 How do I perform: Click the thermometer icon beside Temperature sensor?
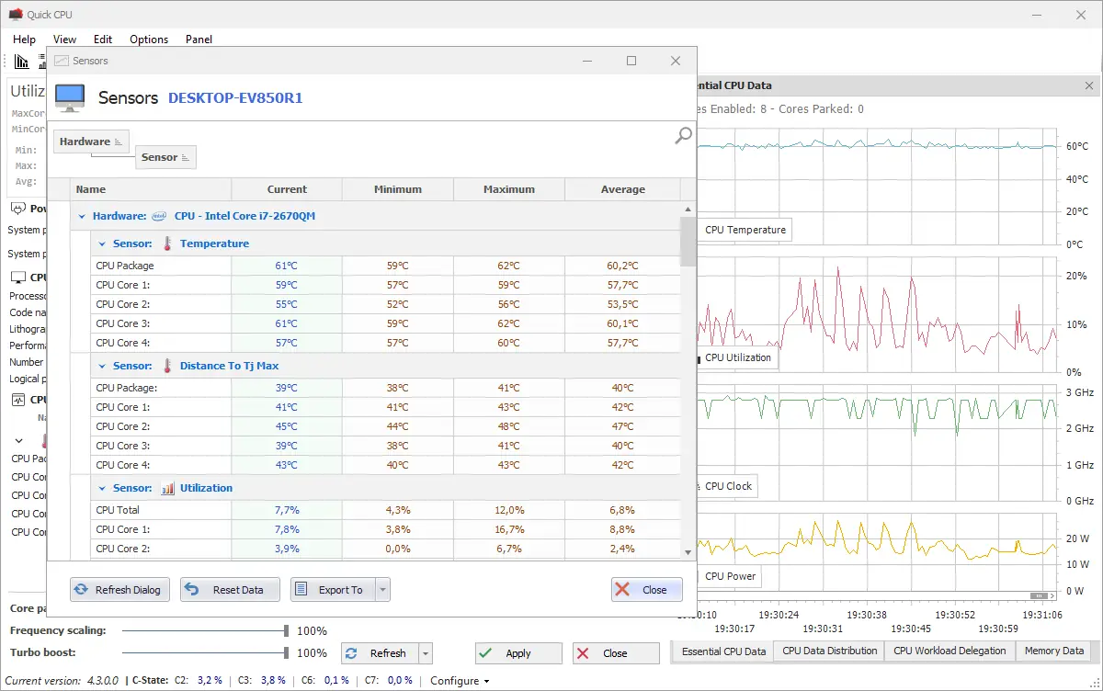(x=167, y=244)
